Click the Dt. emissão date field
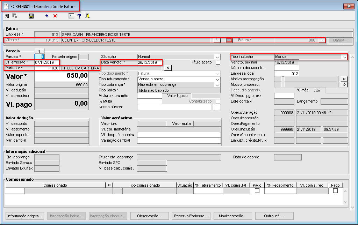The width and height of the screenshot is (358, 225). [47, 62]
